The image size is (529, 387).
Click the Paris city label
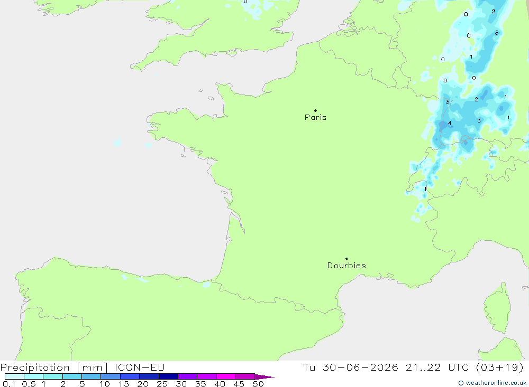pyautogui.click(x=315, y=117)
